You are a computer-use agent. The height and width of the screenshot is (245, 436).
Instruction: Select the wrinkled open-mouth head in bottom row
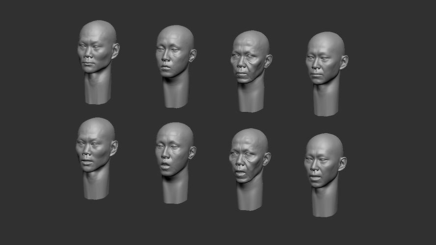(x=249, y=169)
